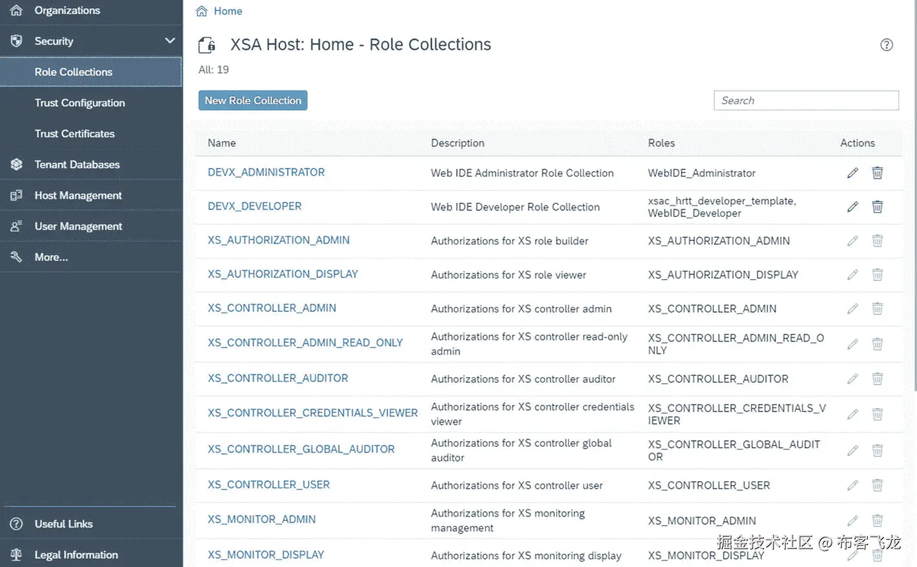Collapse the Security section chevron
The width and height of the screenshot is (917, 567).
click(169, 41)
